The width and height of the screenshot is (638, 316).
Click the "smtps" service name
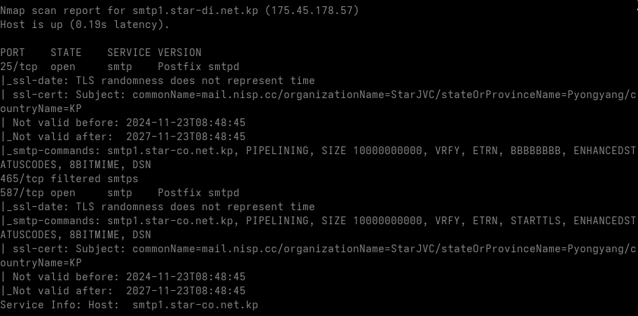coord(123,179)
